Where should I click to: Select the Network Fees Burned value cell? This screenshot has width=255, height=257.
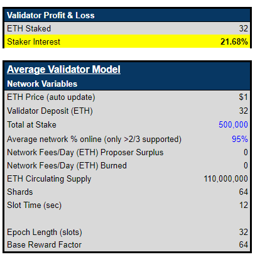coord(246,165)
